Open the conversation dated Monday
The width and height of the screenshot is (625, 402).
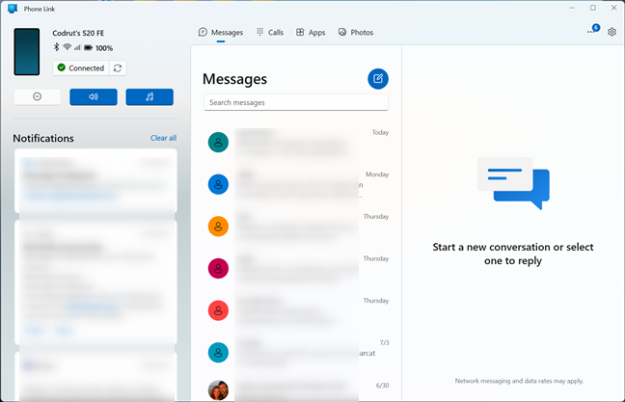point(298,184)
